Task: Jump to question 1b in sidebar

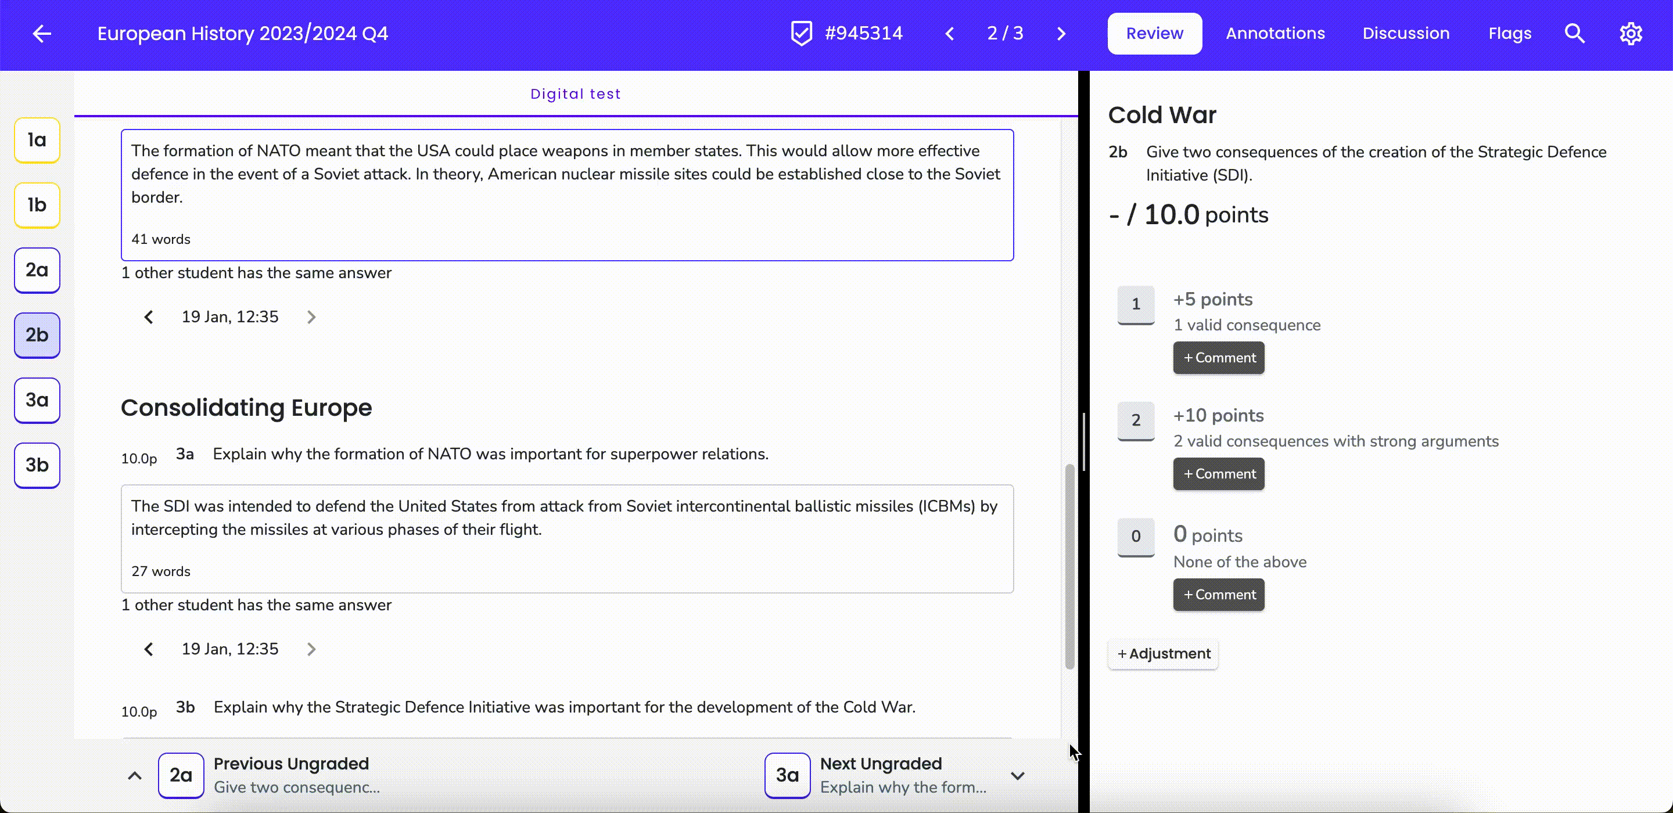Action: [37, 205]
